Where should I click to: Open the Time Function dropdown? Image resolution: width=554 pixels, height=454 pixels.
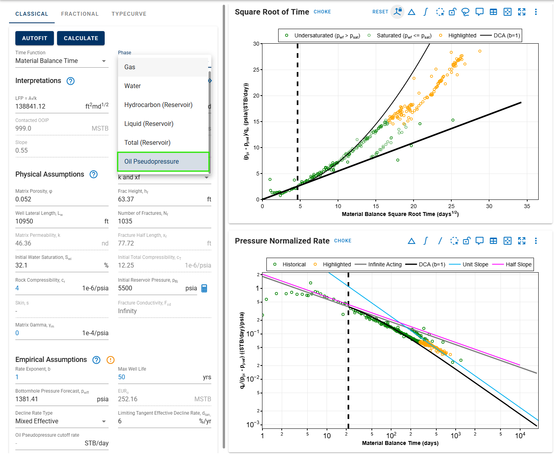pyautogui.click(x=61, y=61)
